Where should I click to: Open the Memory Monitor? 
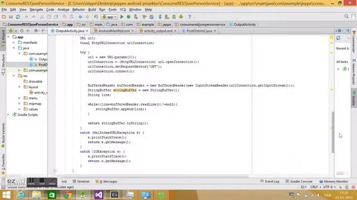point(334,182)
